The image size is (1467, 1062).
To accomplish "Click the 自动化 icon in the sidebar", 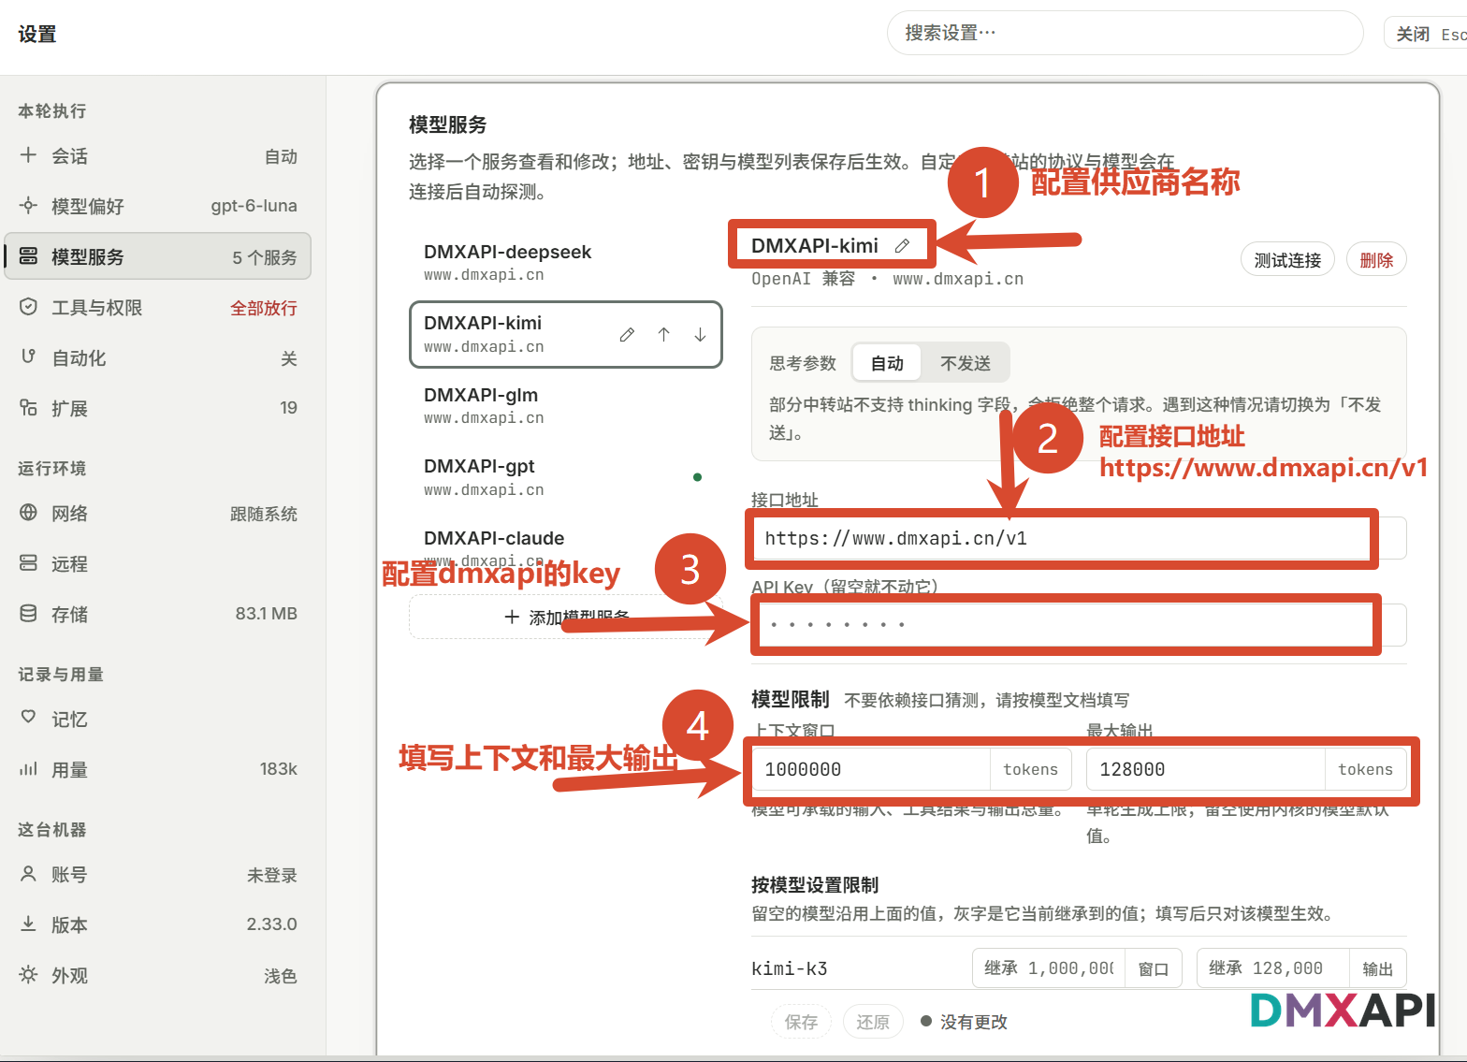I will click(29, 357).
